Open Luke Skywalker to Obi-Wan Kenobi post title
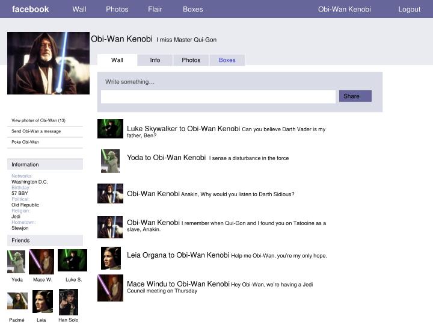The image size is (433, 325). click(183, 129)
